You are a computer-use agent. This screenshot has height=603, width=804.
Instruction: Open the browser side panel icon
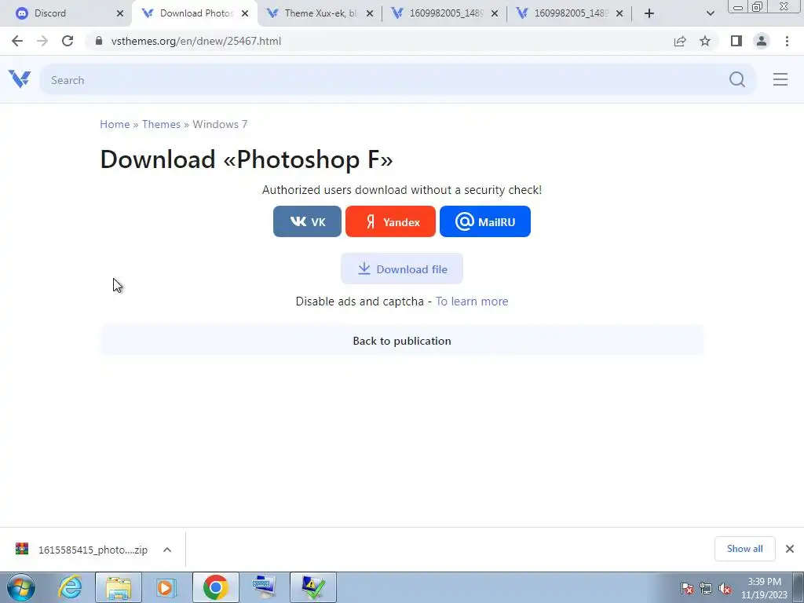point(736,41)
